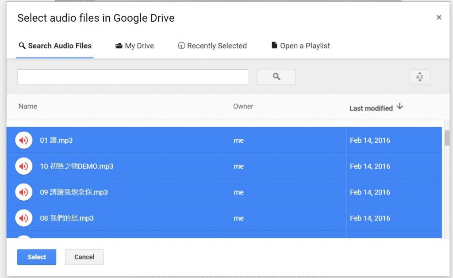Click the Last modified sort arrow
Image resolution: width=453 pixels, height=278 pixels.
tap(400, 106)
